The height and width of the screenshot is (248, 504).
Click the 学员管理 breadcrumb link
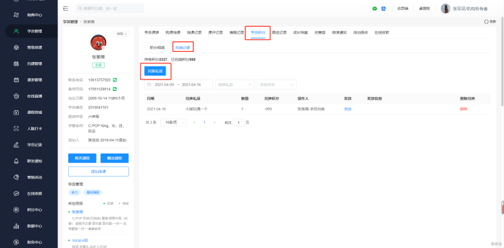click(70, 22)
